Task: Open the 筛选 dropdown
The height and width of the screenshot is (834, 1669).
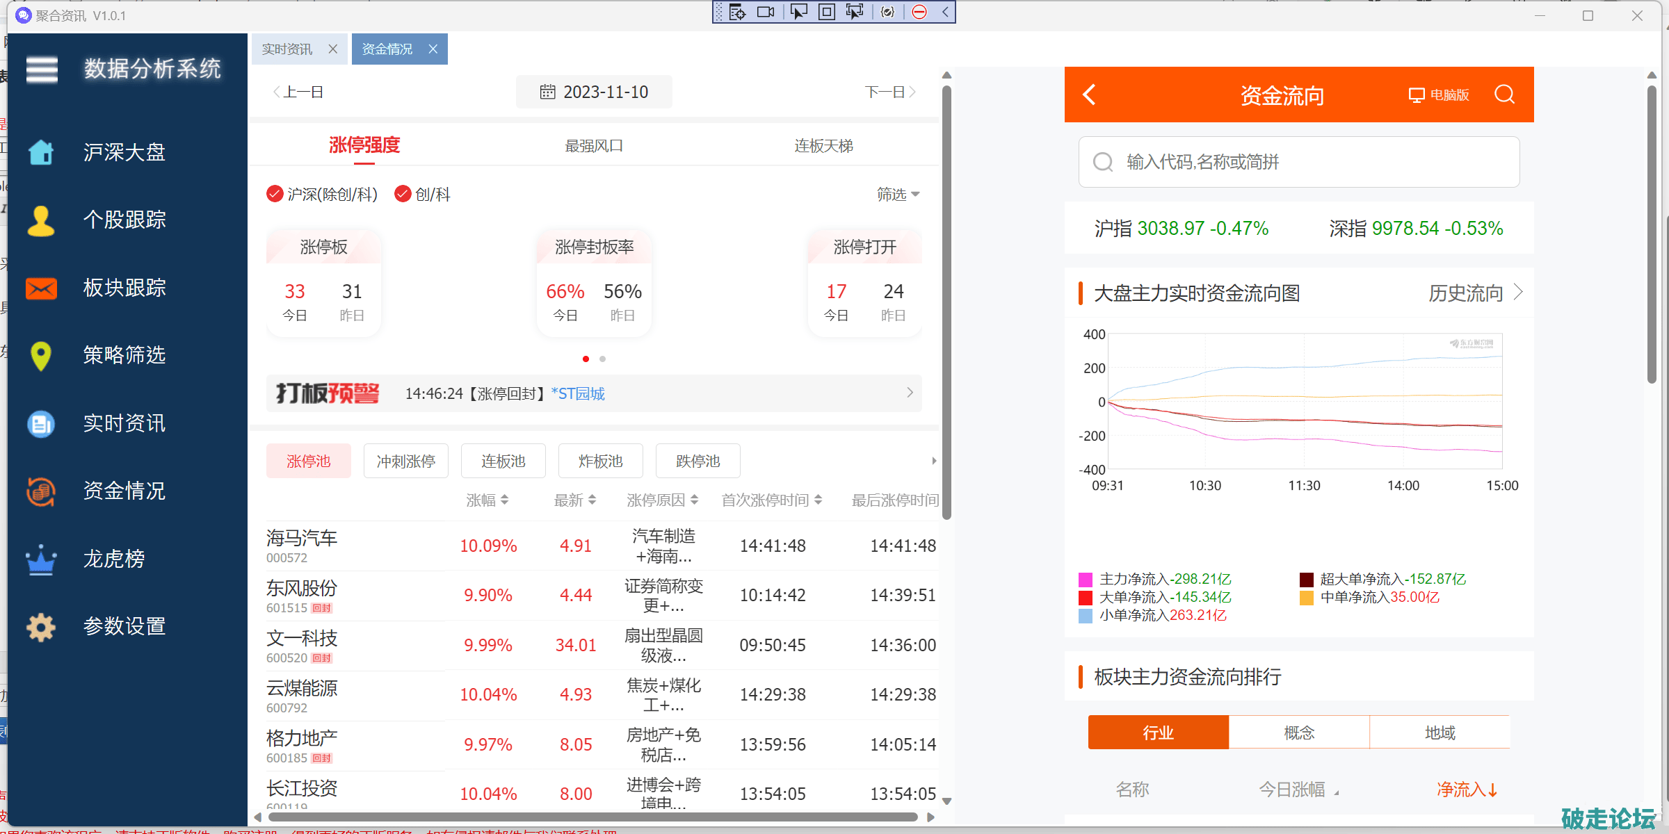Action: [898, 195]
